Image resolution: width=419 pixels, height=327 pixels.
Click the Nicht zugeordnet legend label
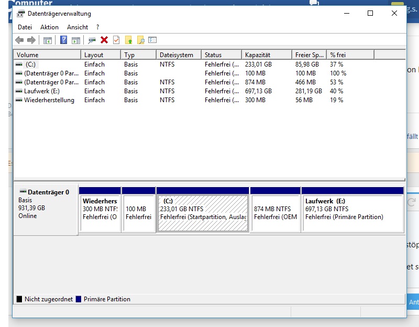tap(49, 299)
